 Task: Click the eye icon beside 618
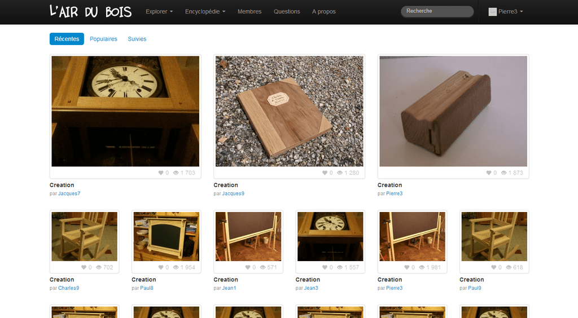(509, 267)
